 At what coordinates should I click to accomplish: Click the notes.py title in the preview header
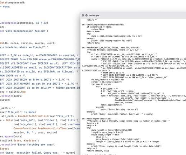94,15
